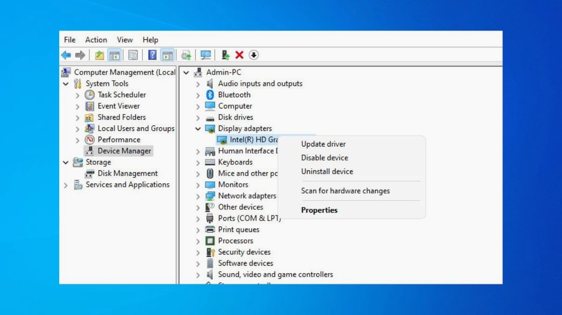Open Help using the question mark toolbar icon
The height and width of the screenshot is (315, 562).
(x=152, y=55)
